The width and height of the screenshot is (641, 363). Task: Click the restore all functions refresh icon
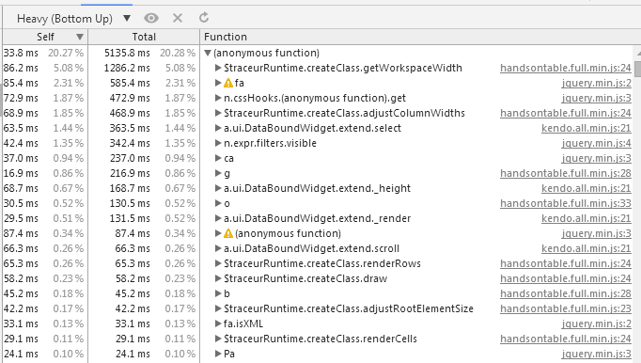click(204, 18)
